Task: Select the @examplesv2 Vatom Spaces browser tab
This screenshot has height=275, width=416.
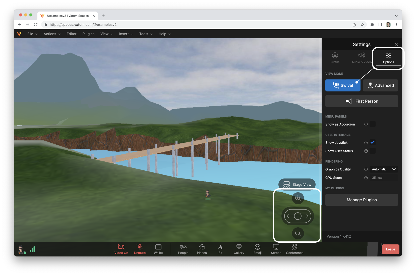Action: coord(67,16)
